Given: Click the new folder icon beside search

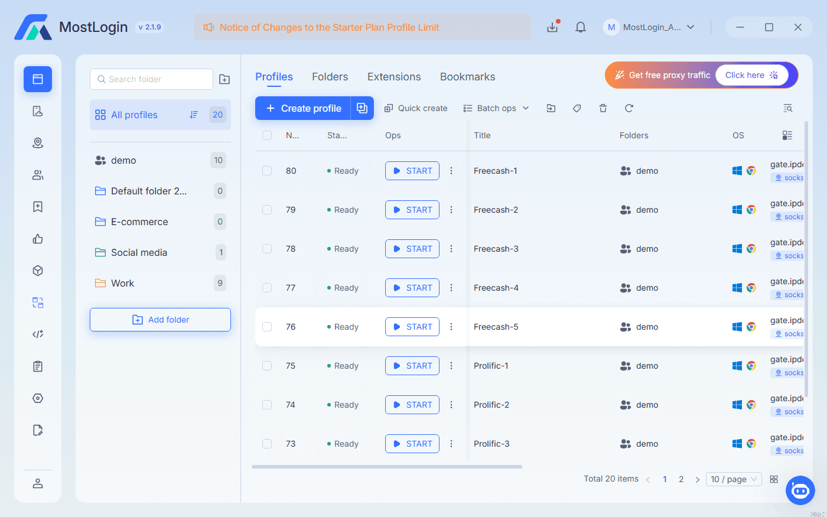Looking at the screenshot, I should pos(224,79).
